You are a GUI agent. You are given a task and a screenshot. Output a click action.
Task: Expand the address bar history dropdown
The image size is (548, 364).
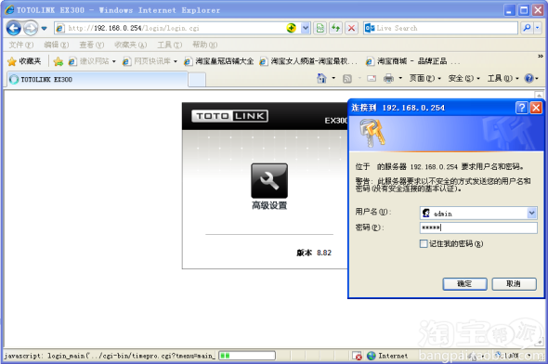pyautogui.click(x=306, y=28)
